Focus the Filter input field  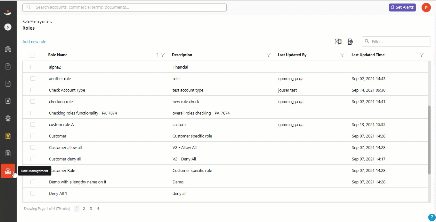(x=396, y=41)
